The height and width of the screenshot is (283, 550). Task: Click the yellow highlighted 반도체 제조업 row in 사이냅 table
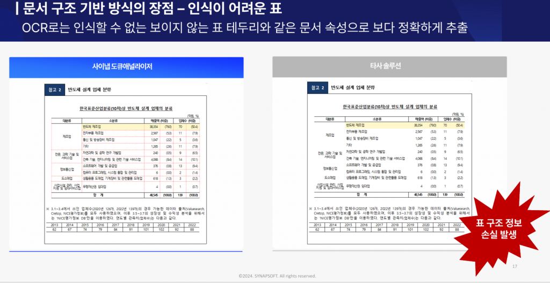click(x=126, y=125)
